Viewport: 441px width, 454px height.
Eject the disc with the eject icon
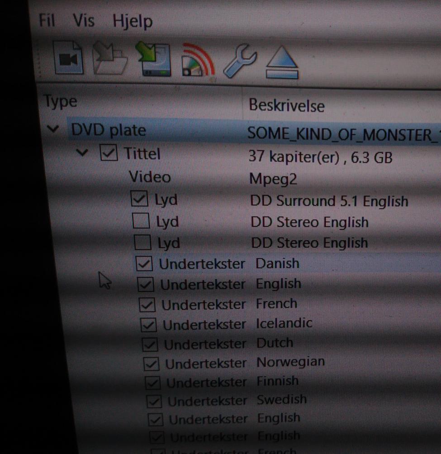pos(282,62)
